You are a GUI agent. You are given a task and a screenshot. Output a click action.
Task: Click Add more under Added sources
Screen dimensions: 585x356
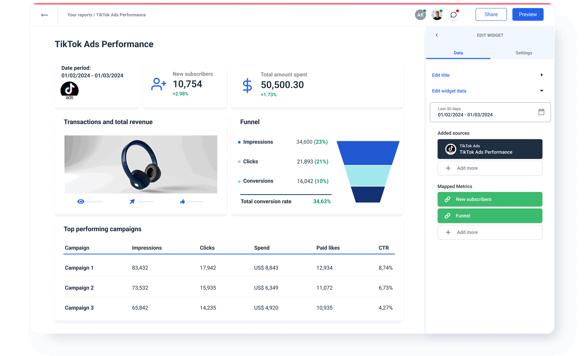coord(490,168)
